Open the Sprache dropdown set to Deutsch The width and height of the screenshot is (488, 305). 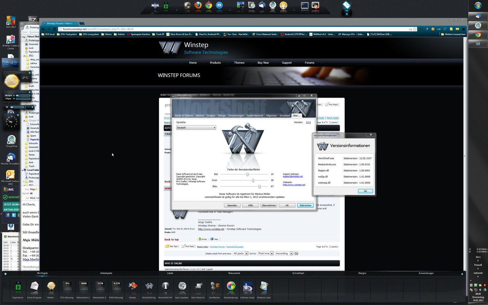click(196, 128)
